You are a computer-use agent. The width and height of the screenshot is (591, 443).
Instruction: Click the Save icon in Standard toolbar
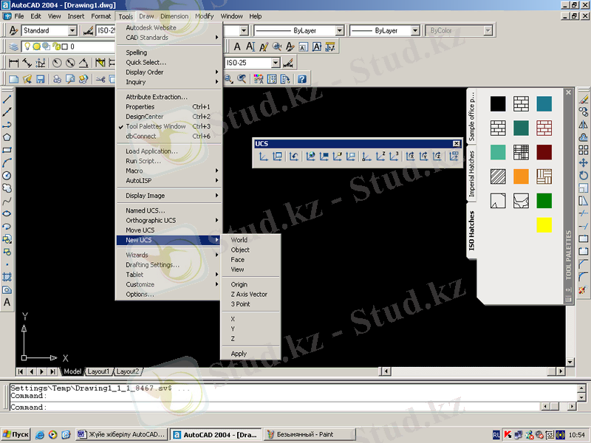coord(40,79)
